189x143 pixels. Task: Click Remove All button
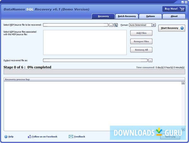click(141, 50)
